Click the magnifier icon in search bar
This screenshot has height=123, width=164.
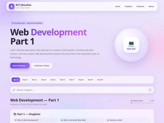click(x=14, y=90)
